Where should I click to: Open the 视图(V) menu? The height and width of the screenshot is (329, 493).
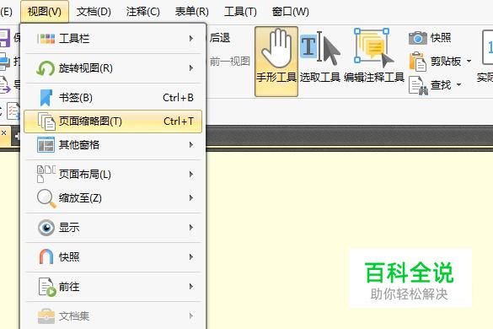pyautogui.click(x=45, y=12)
